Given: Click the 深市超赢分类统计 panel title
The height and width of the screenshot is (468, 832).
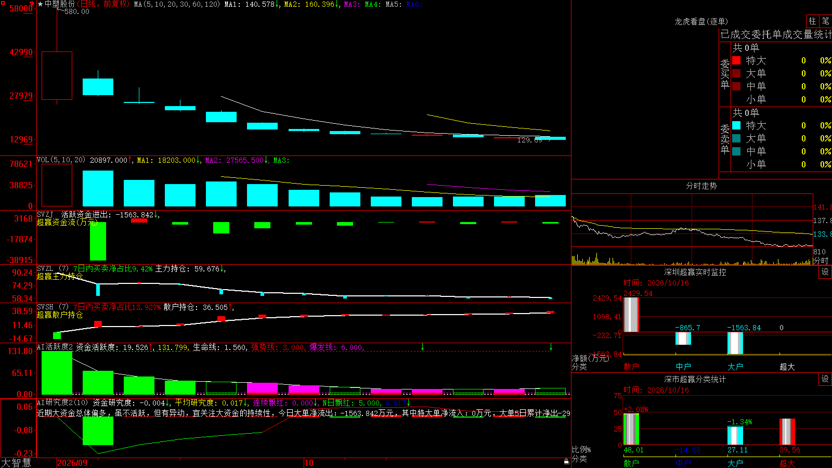Looking at the screenshot, I should [695, 379].
